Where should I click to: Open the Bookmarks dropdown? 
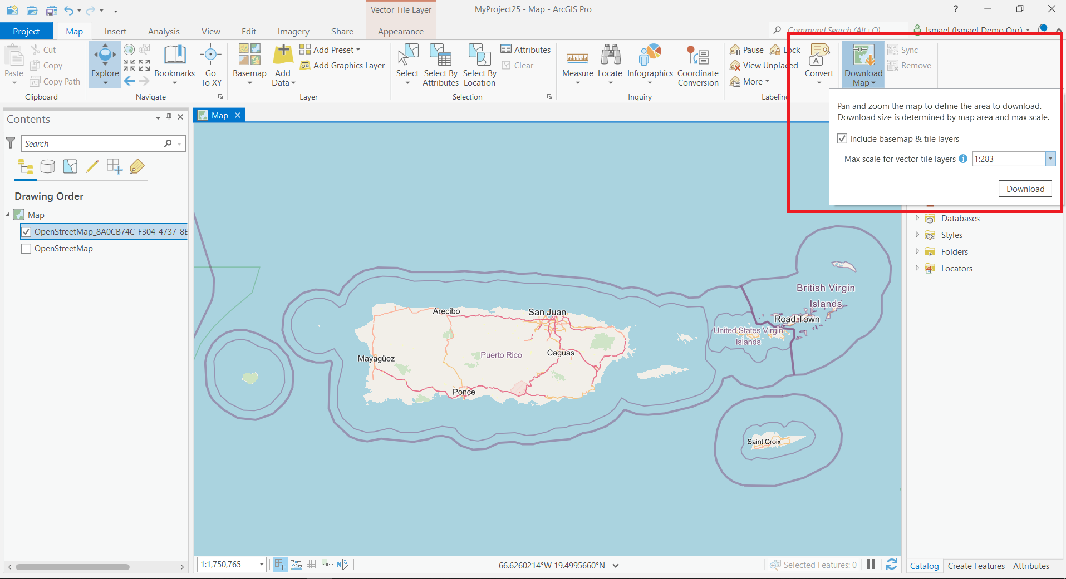tap(175, 83)
